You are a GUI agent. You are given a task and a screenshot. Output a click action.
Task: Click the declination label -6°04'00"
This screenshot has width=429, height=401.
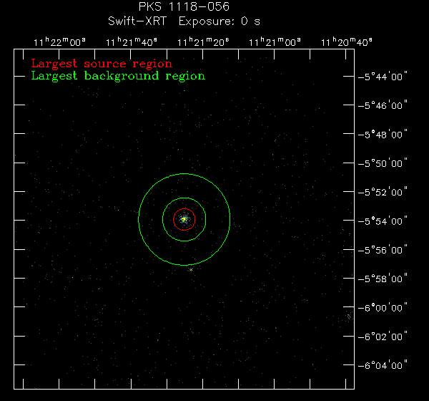383,365
